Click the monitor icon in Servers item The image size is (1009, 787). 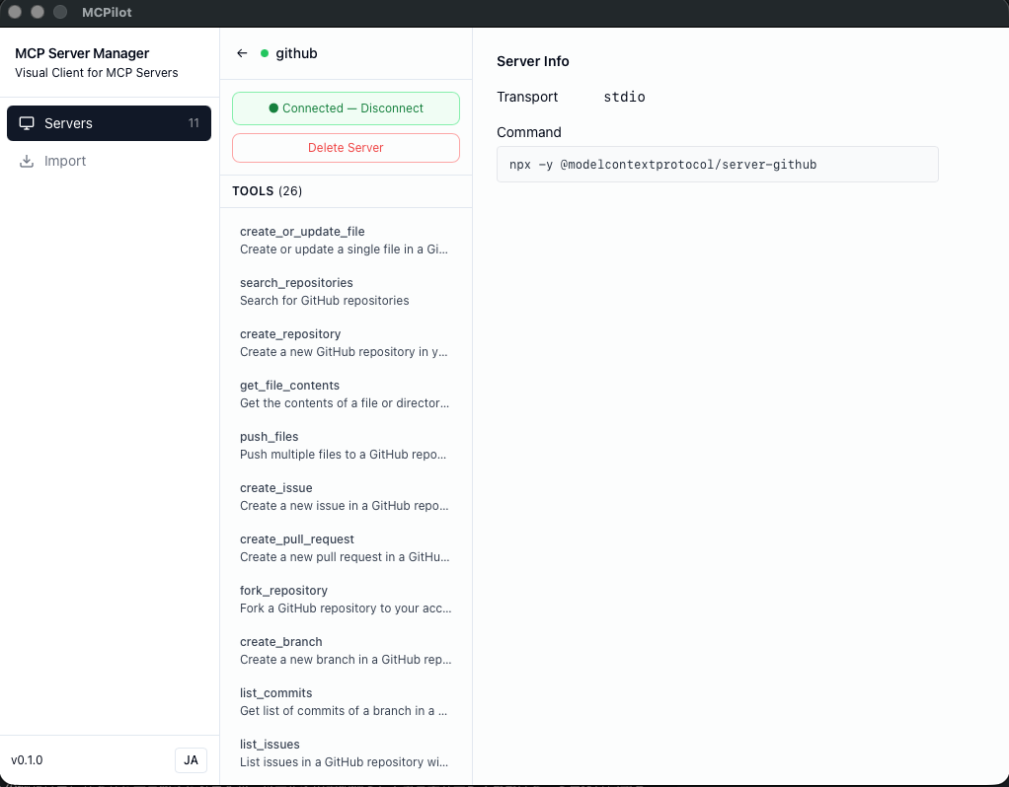click(x=27, y=123)
